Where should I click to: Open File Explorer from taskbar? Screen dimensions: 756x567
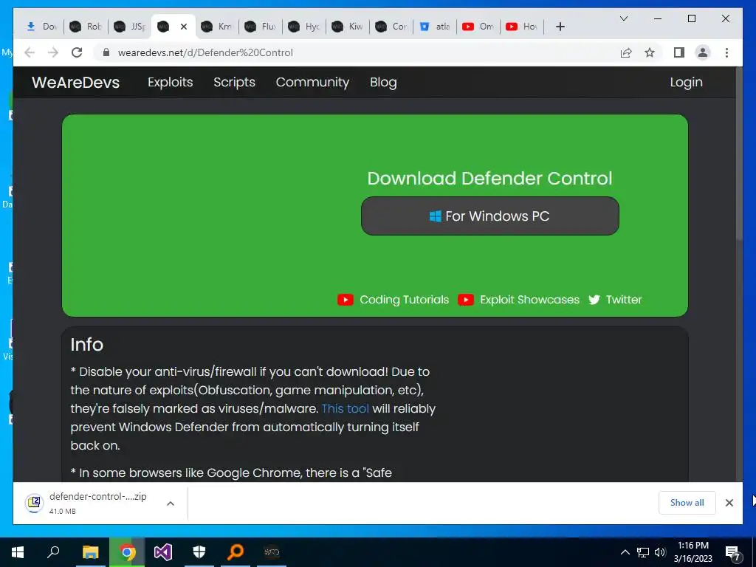[90, 552]
